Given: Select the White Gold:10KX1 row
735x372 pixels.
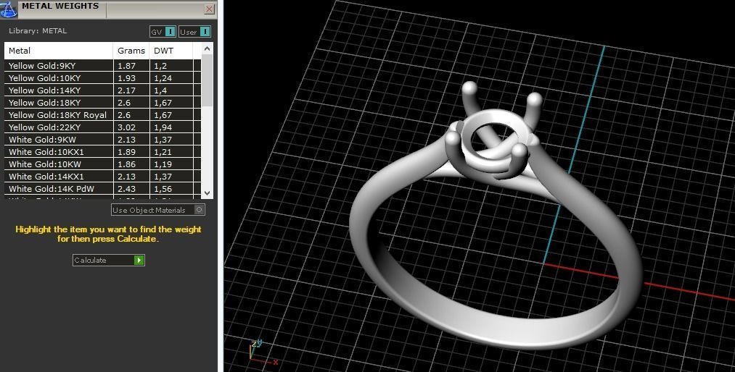Looking at the screenshot, I should coord(102,152).
